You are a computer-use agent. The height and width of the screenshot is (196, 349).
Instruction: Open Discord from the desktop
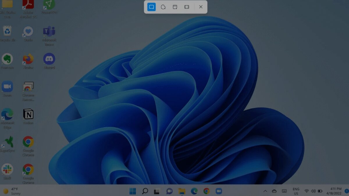[49, 59]
